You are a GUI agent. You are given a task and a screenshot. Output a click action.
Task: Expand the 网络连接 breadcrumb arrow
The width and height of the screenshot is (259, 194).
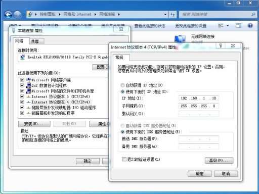pyautogui.click(x=119, y=15)
